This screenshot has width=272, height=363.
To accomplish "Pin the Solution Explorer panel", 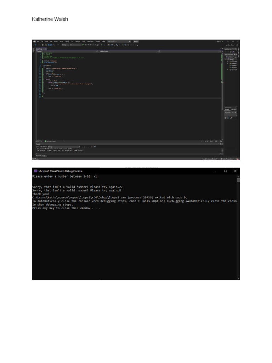I will pyautogui.click(x=234, y=49).
